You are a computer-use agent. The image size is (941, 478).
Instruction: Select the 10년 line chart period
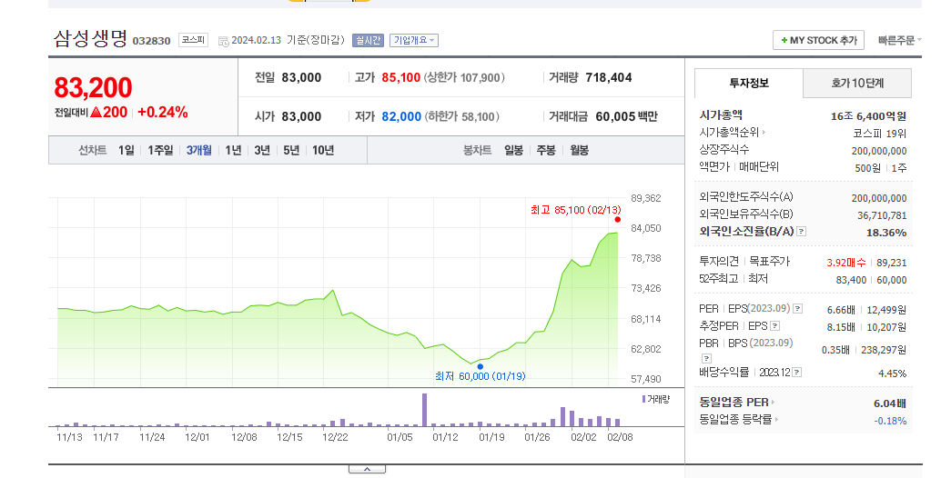(x=323, y=150)
